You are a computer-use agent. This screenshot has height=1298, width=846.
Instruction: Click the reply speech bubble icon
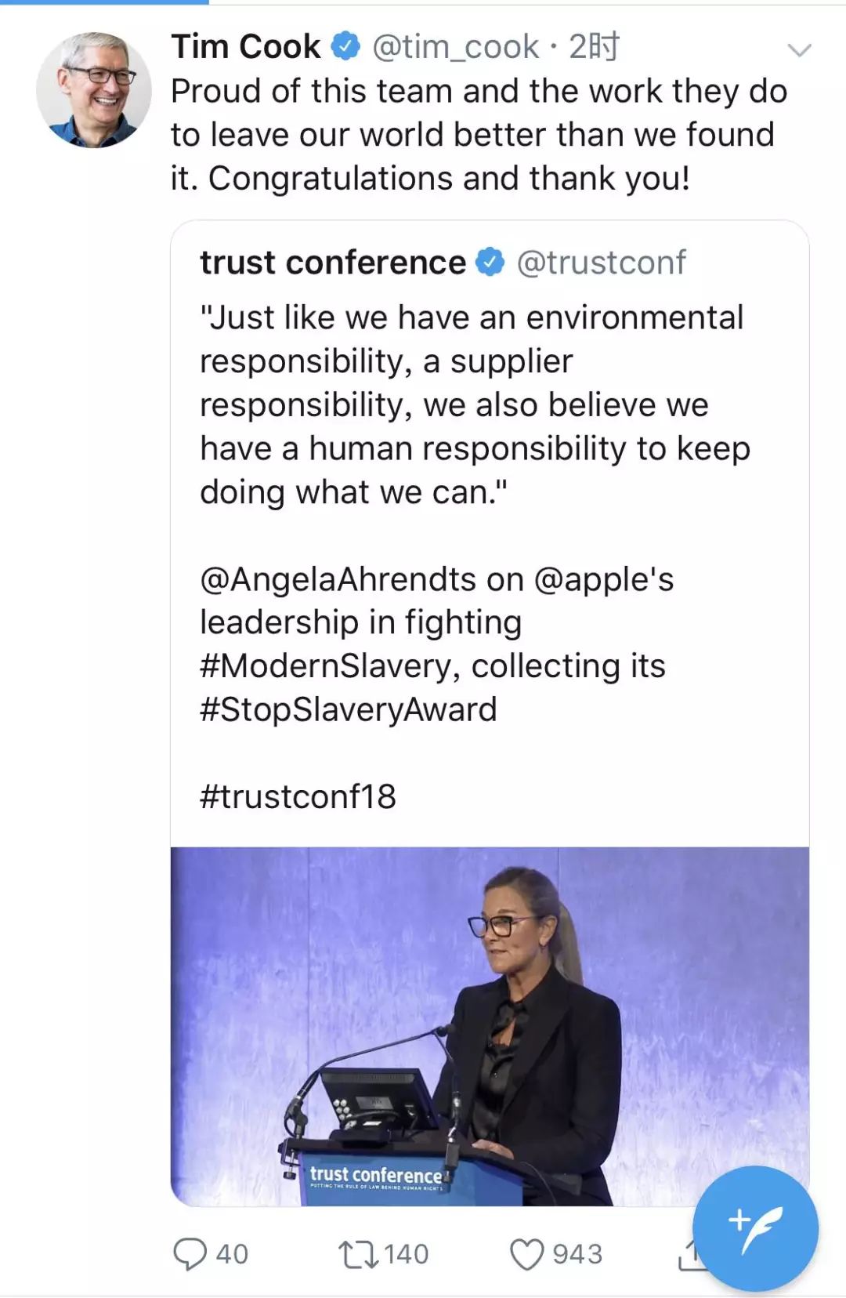coord(189,1253)
